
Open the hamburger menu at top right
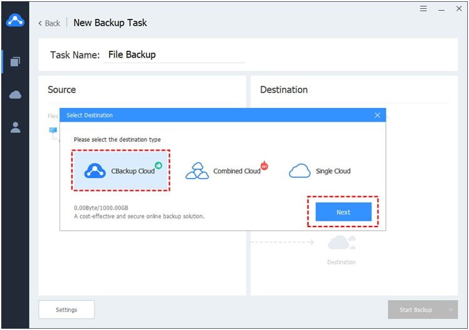point(423,9)
